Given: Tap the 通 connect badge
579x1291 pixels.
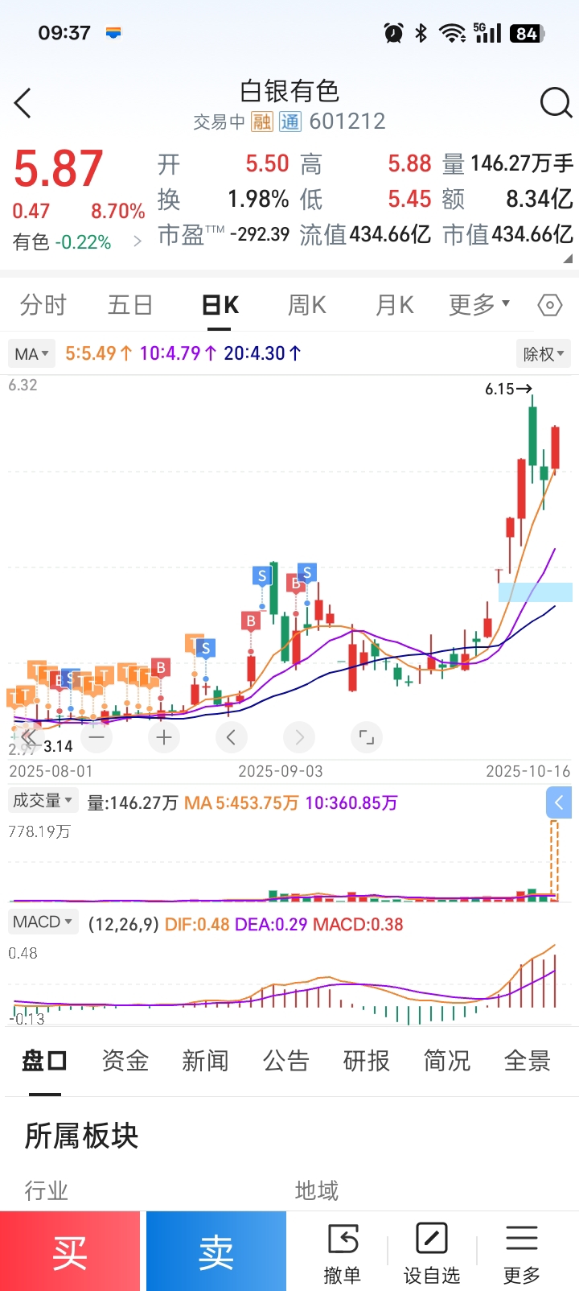Looking at the screenshot, I should tap(289, 122).
